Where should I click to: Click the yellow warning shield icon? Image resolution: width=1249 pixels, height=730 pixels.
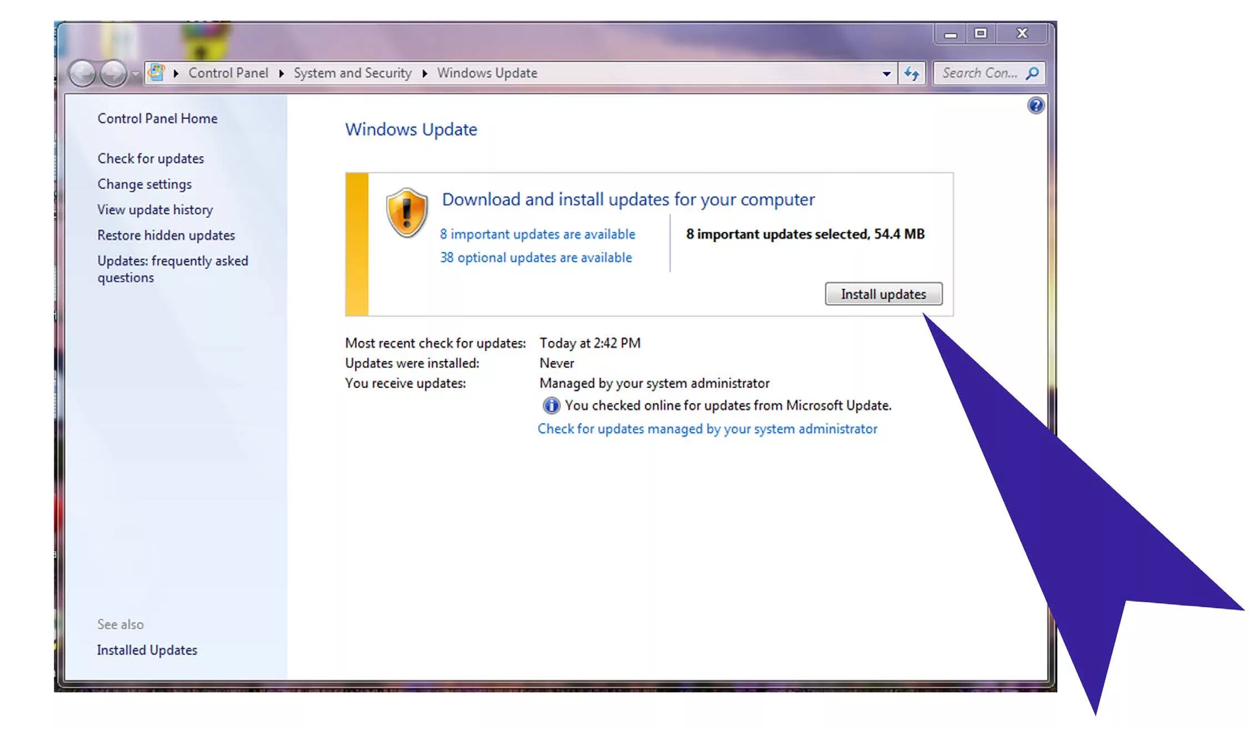407,213
